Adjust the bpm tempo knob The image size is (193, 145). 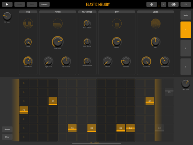tap(7, 16)
